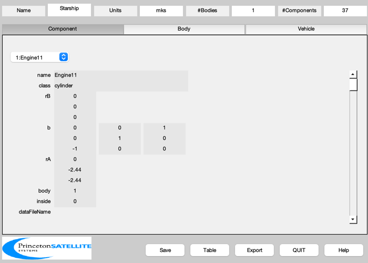Click the name field Engine11
This screenshot has height=263, width=368.
[x=121, y=75]
